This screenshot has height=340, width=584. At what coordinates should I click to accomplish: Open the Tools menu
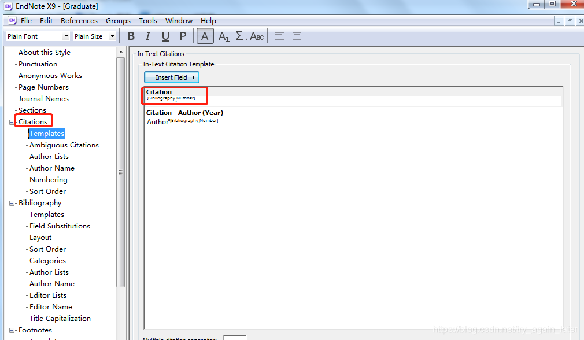(x=148, y=20)
